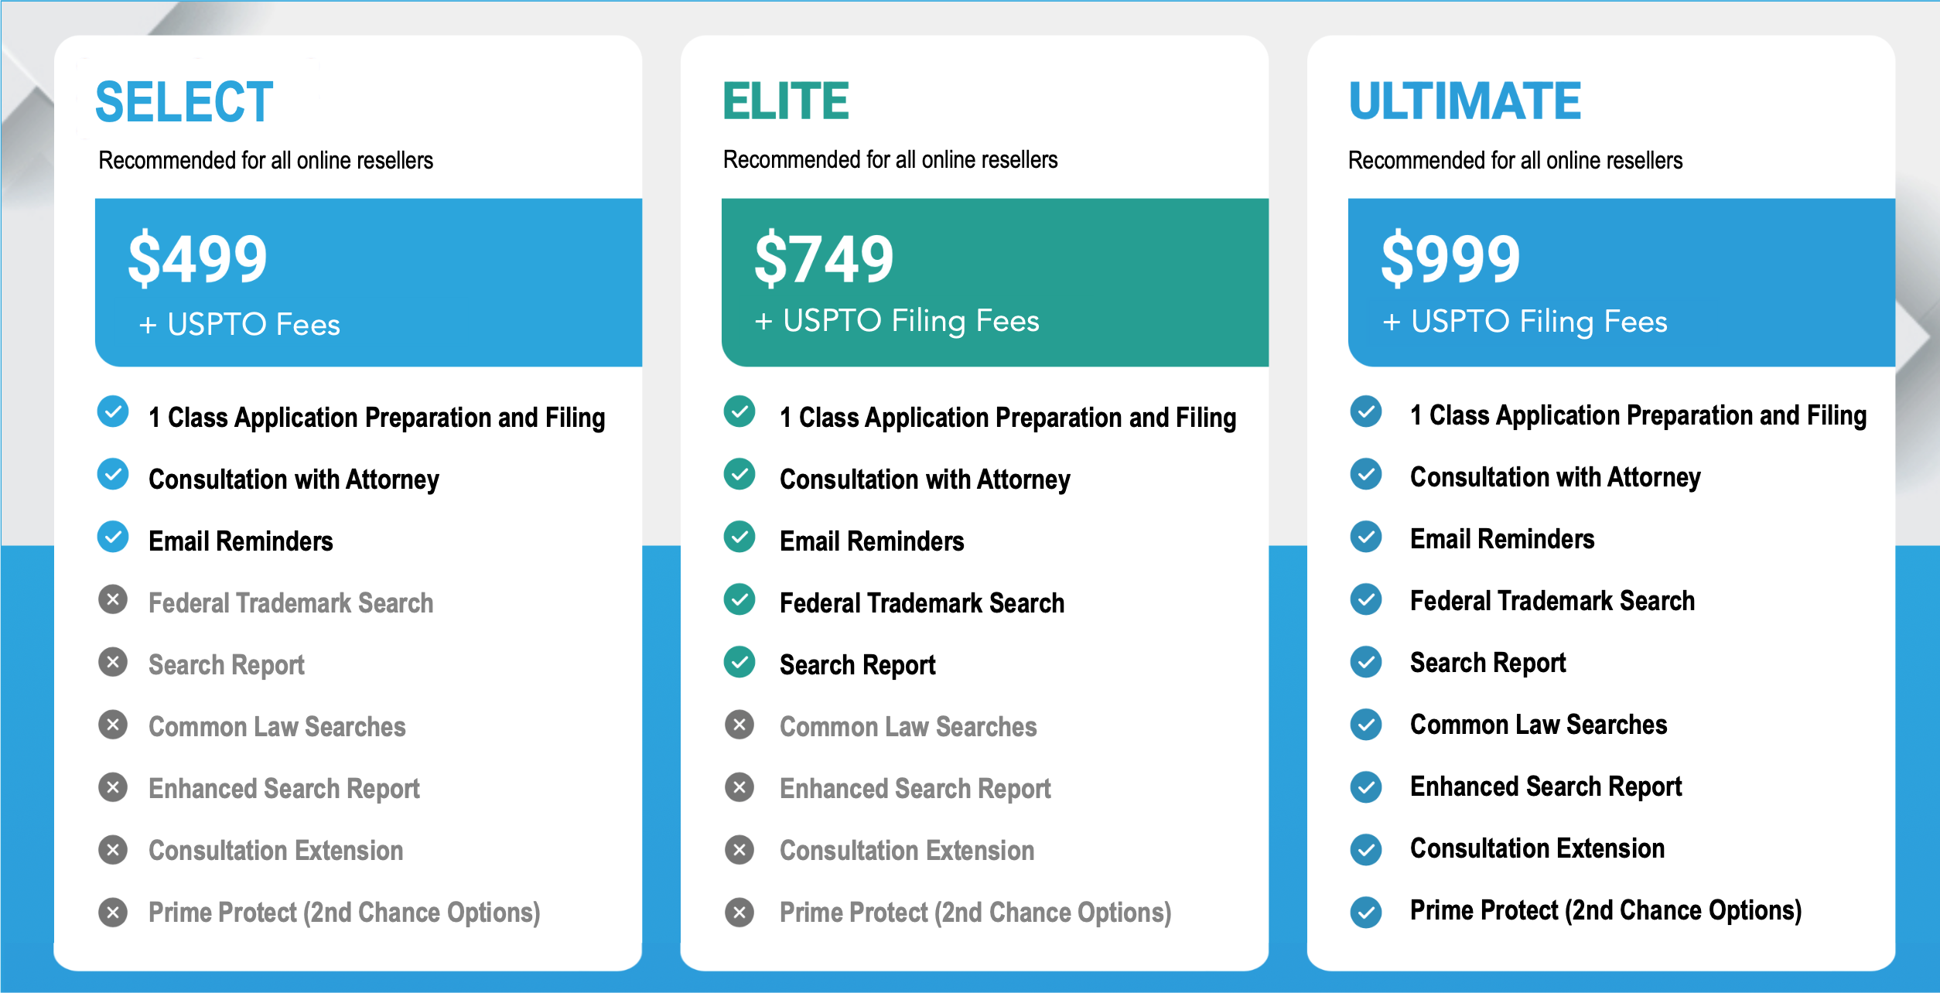Click the SELECT plan heading

[x=184, y=102]
